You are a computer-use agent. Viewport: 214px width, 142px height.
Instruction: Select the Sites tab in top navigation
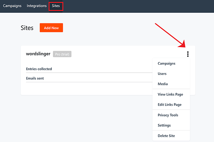click(x=56, y=6)
